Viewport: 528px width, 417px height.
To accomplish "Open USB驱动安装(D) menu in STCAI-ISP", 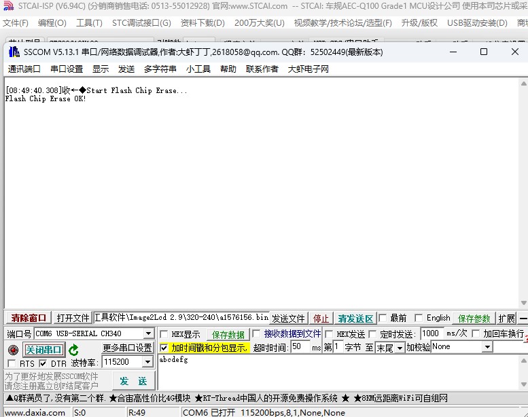I will [477, 23].
